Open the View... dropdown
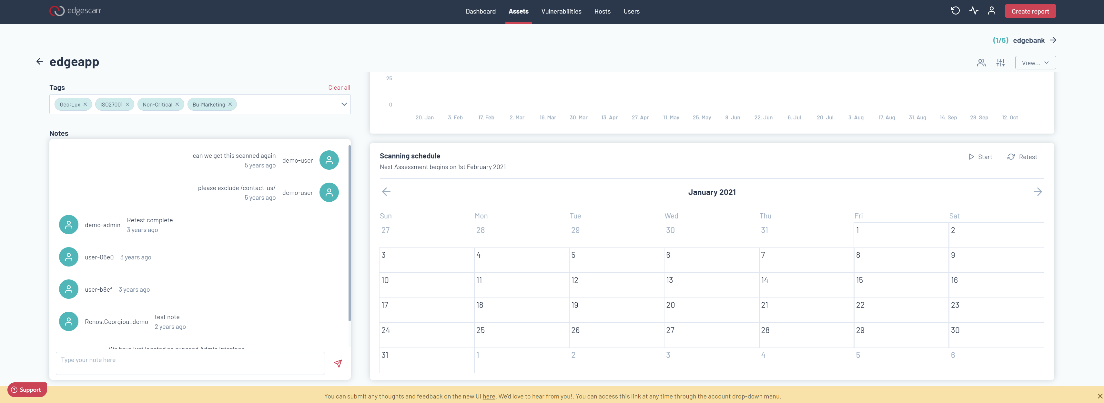 pyautogui.click(x=1035, y=63)
